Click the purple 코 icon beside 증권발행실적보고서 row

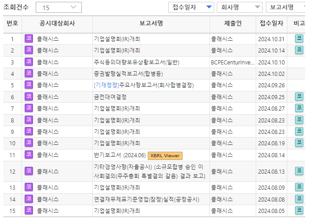tap(29, 73)
